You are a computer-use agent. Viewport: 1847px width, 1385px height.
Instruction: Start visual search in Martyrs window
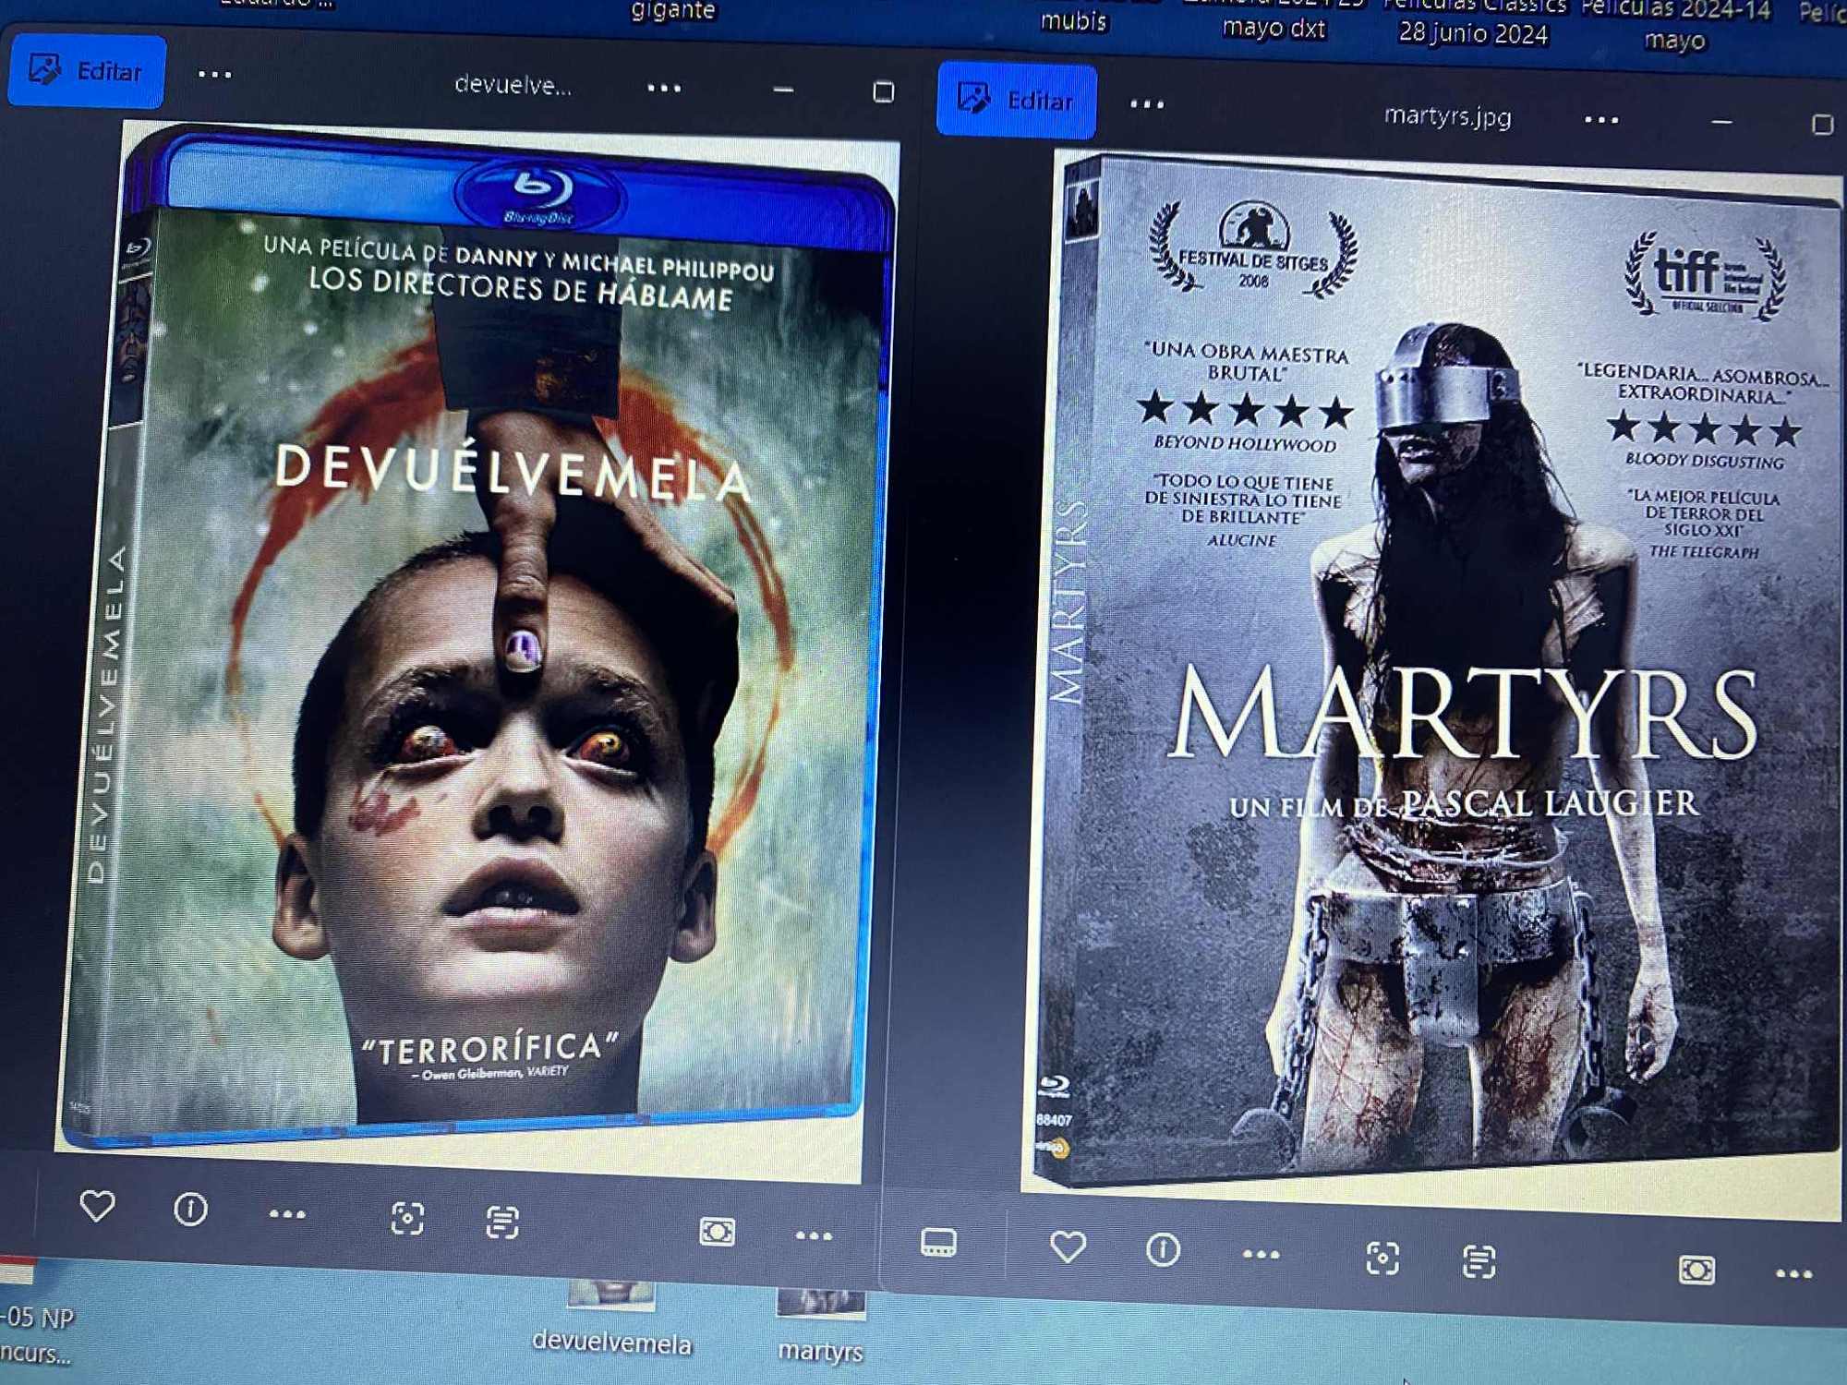(1382, 1259)
